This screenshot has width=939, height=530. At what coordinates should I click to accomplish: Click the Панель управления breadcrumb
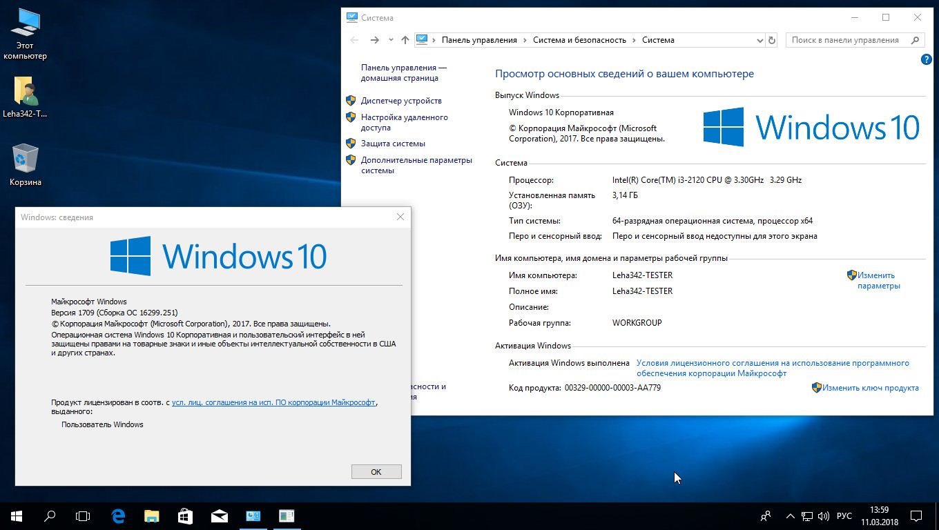coord(479,40)
